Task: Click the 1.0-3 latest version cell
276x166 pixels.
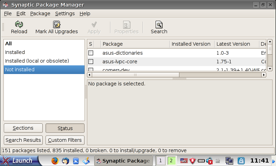Action: pos(223,53)
